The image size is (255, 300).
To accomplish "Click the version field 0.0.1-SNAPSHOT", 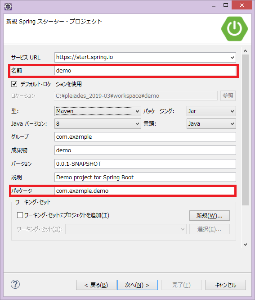I will tap(145, 164).
